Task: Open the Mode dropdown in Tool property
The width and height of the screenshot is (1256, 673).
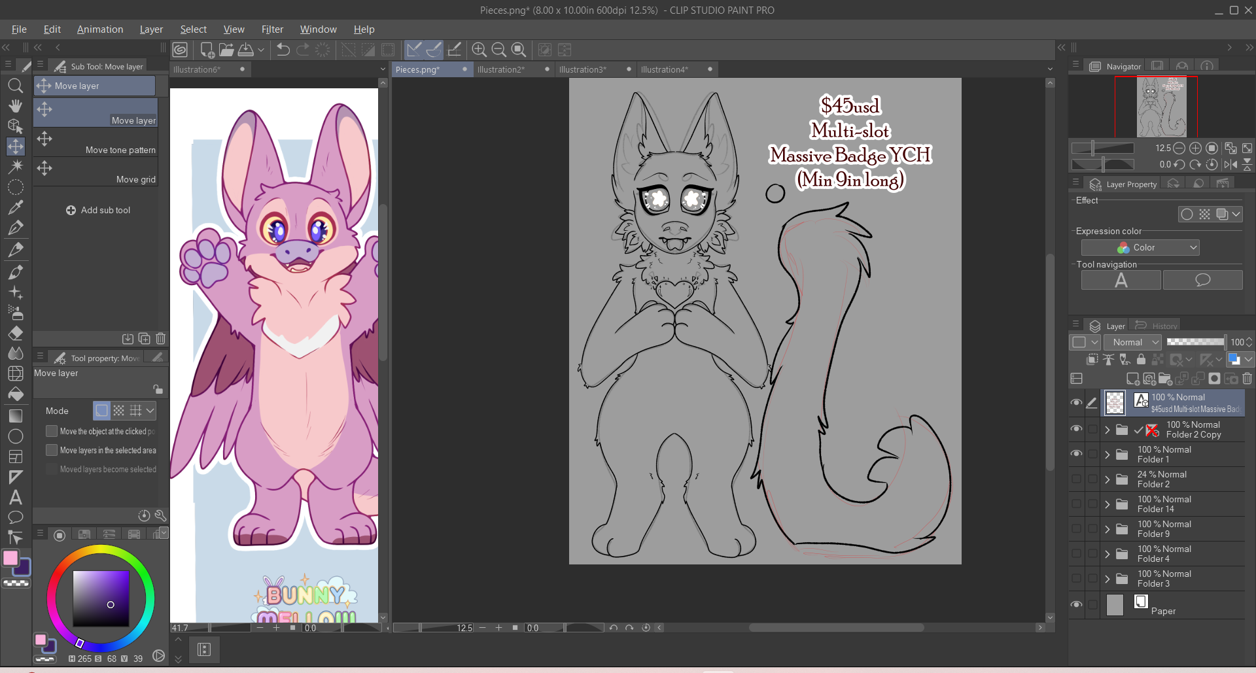Action: (x=150, y=411)
